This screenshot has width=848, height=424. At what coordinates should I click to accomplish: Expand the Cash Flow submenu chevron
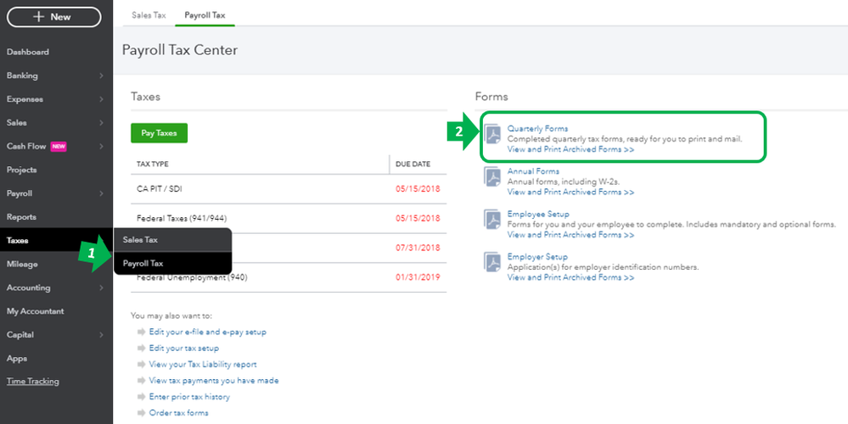101,147
